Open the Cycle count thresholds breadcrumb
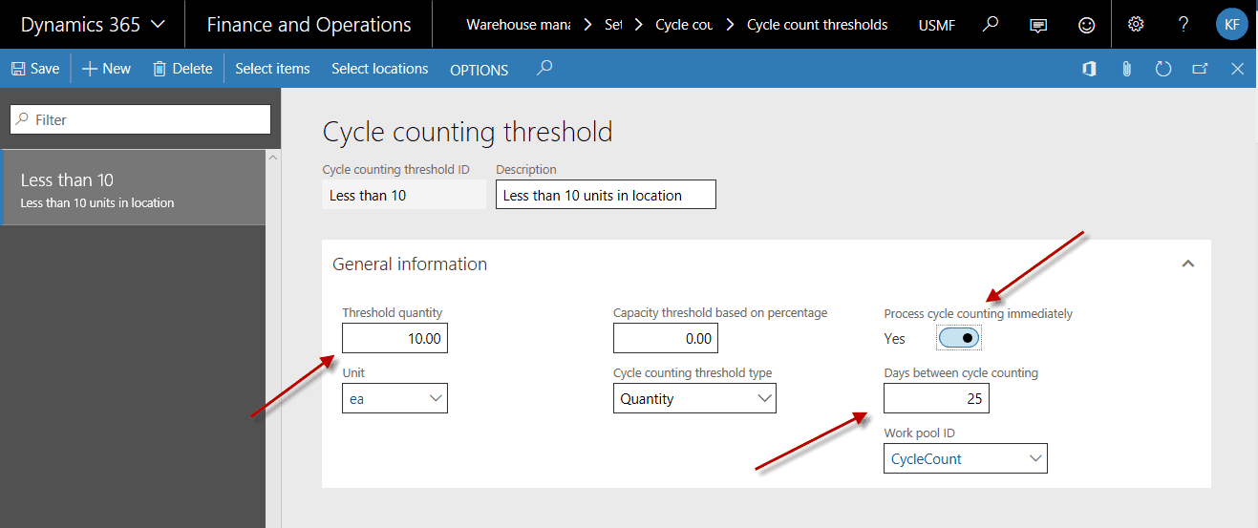This screenshot has width=1258, height=528. point(817,25)
